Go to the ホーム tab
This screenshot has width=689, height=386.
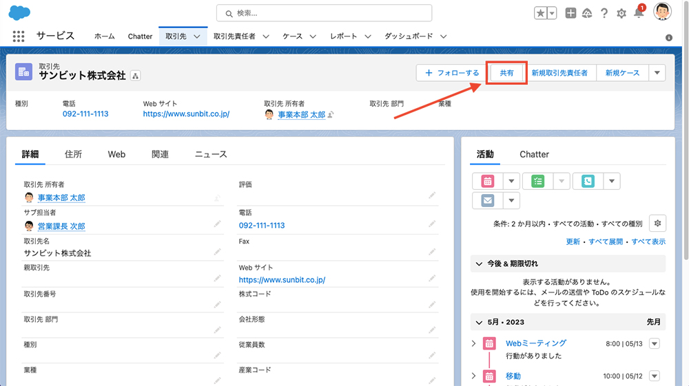click(104, 36)
